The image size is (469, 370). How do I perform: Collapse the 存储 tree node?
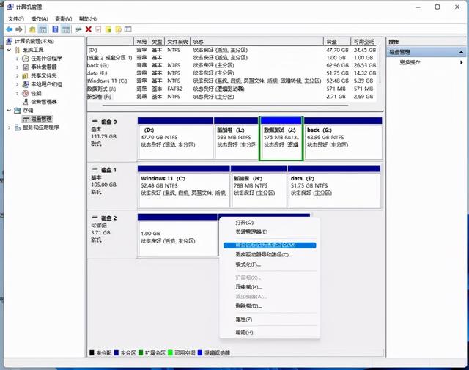click(x=10, y=111)
